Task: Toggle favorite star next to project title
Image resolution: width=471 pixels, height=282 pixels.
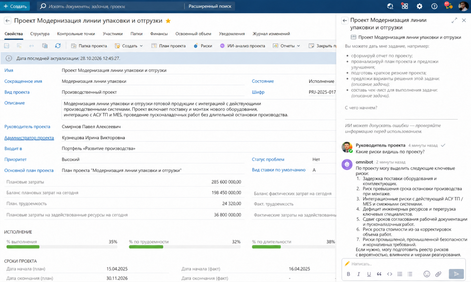Action: pyautogui.click(x=168, y=21)
